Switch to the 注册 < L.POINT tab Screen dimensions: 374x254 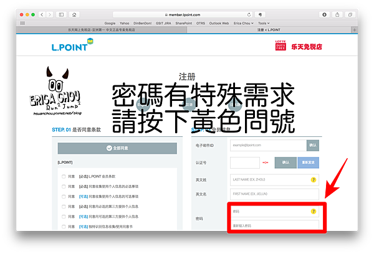coord(269,30)
